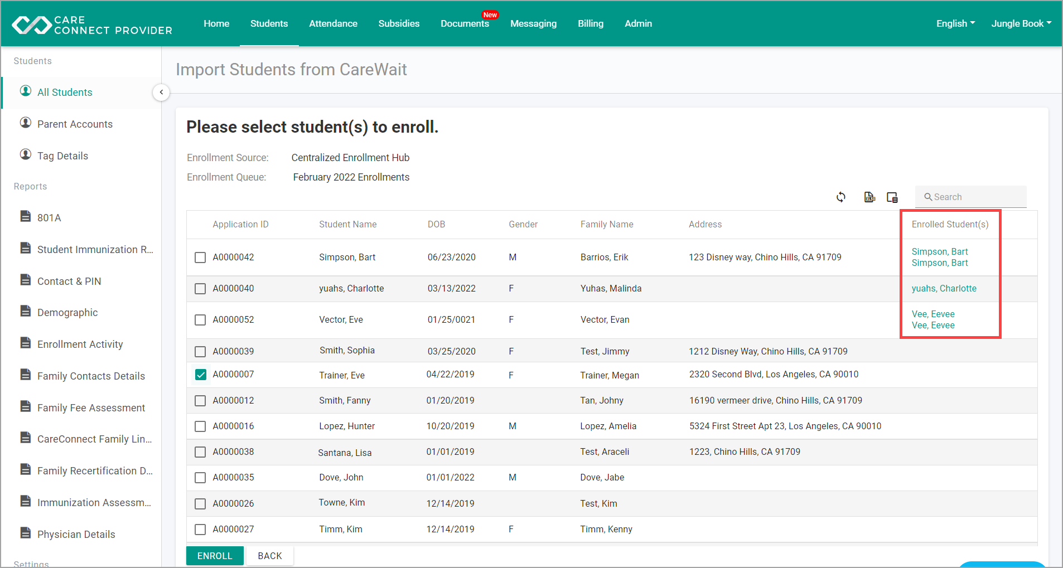
Task: Open the Jungle Book account dropdown
Action: 1021,23
